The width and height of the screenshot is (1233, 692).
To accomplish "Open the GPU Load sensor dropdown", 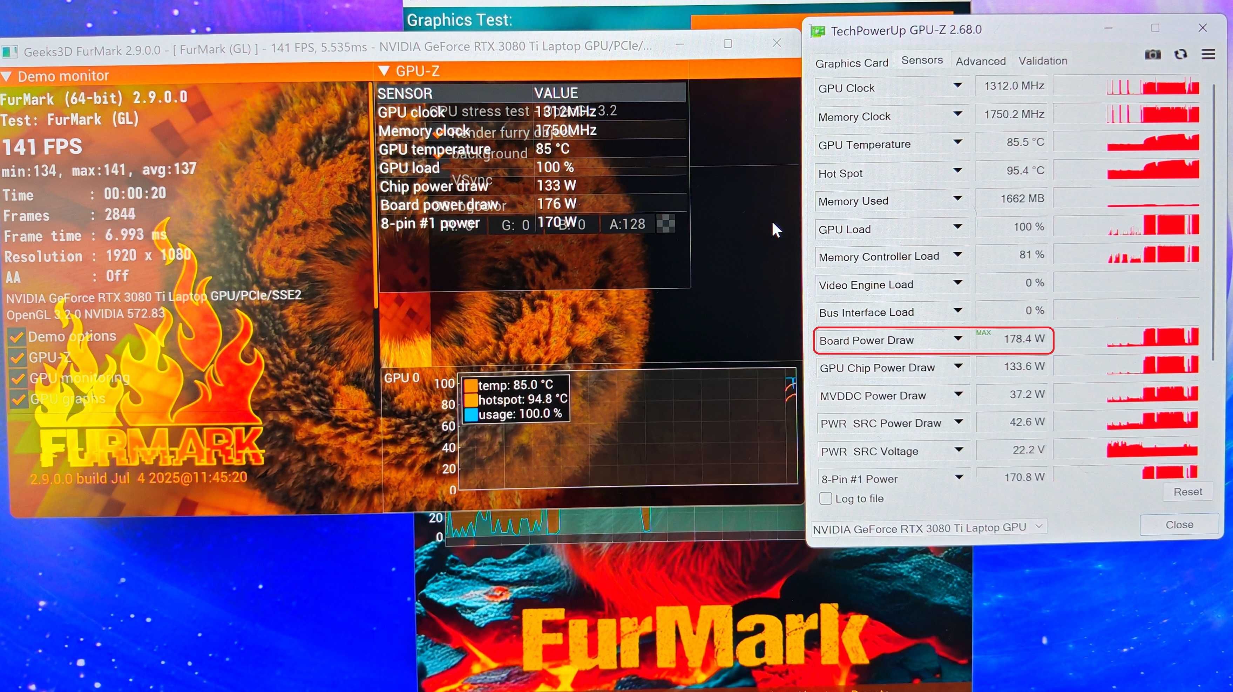I will 957,227.
